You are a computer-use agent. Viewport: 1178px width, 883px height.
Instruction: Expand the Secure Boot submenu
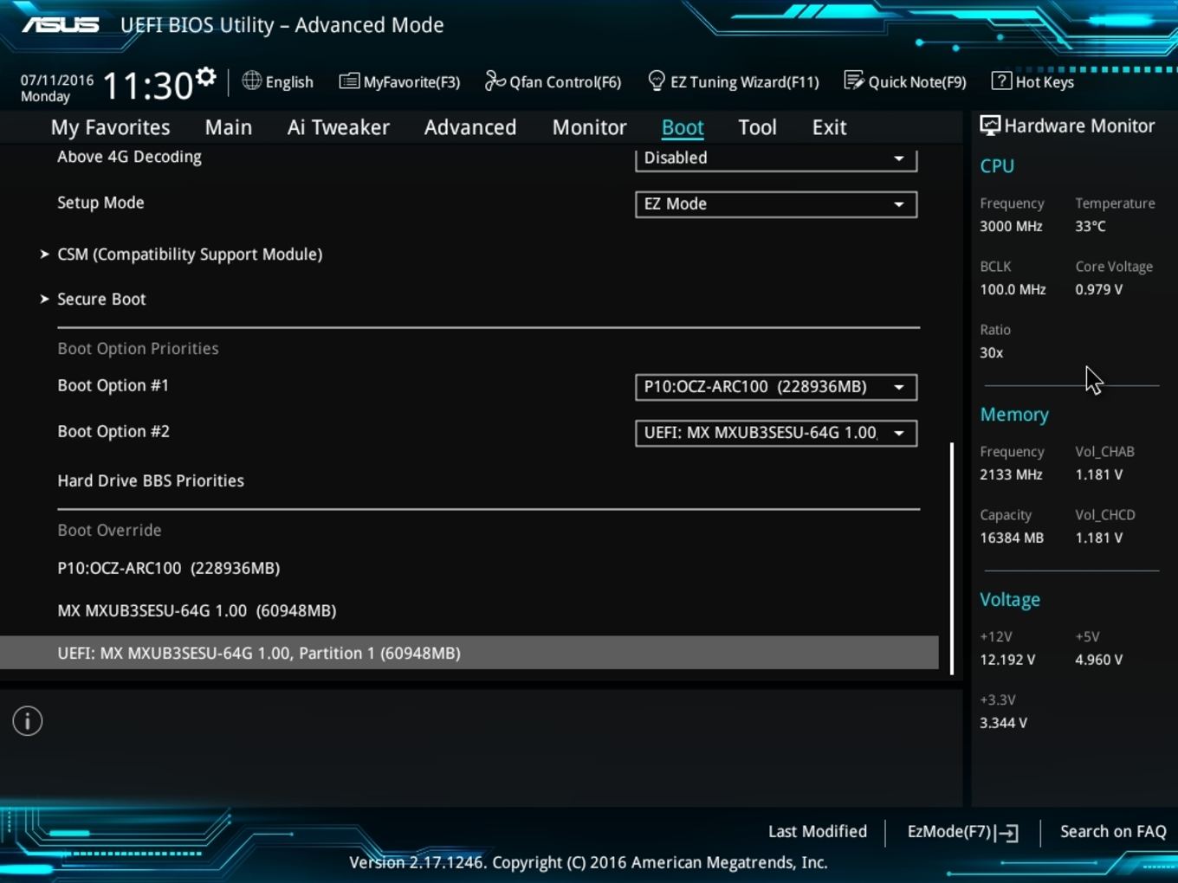click(101, 300)
